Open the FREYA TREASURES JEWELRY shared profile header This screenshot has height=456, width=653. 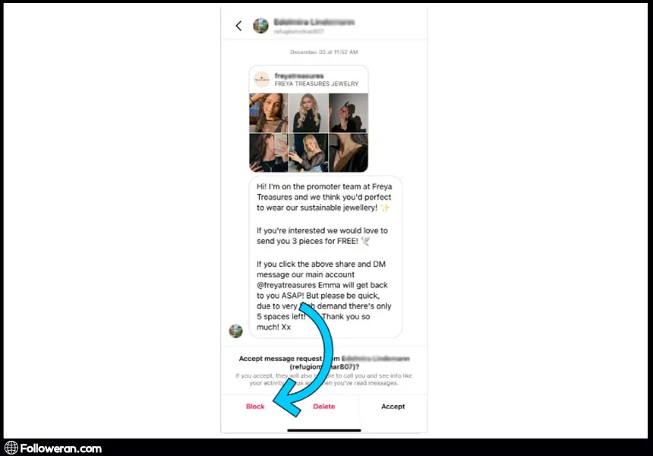tap(308, 79)
